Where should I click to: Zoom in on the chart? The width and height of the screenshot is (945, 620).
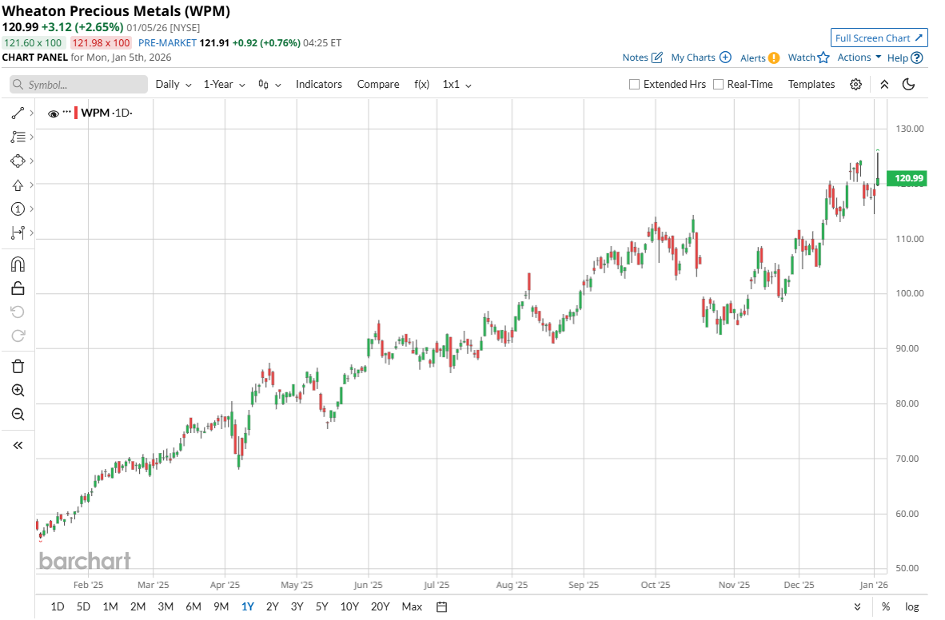pos(18,390)
